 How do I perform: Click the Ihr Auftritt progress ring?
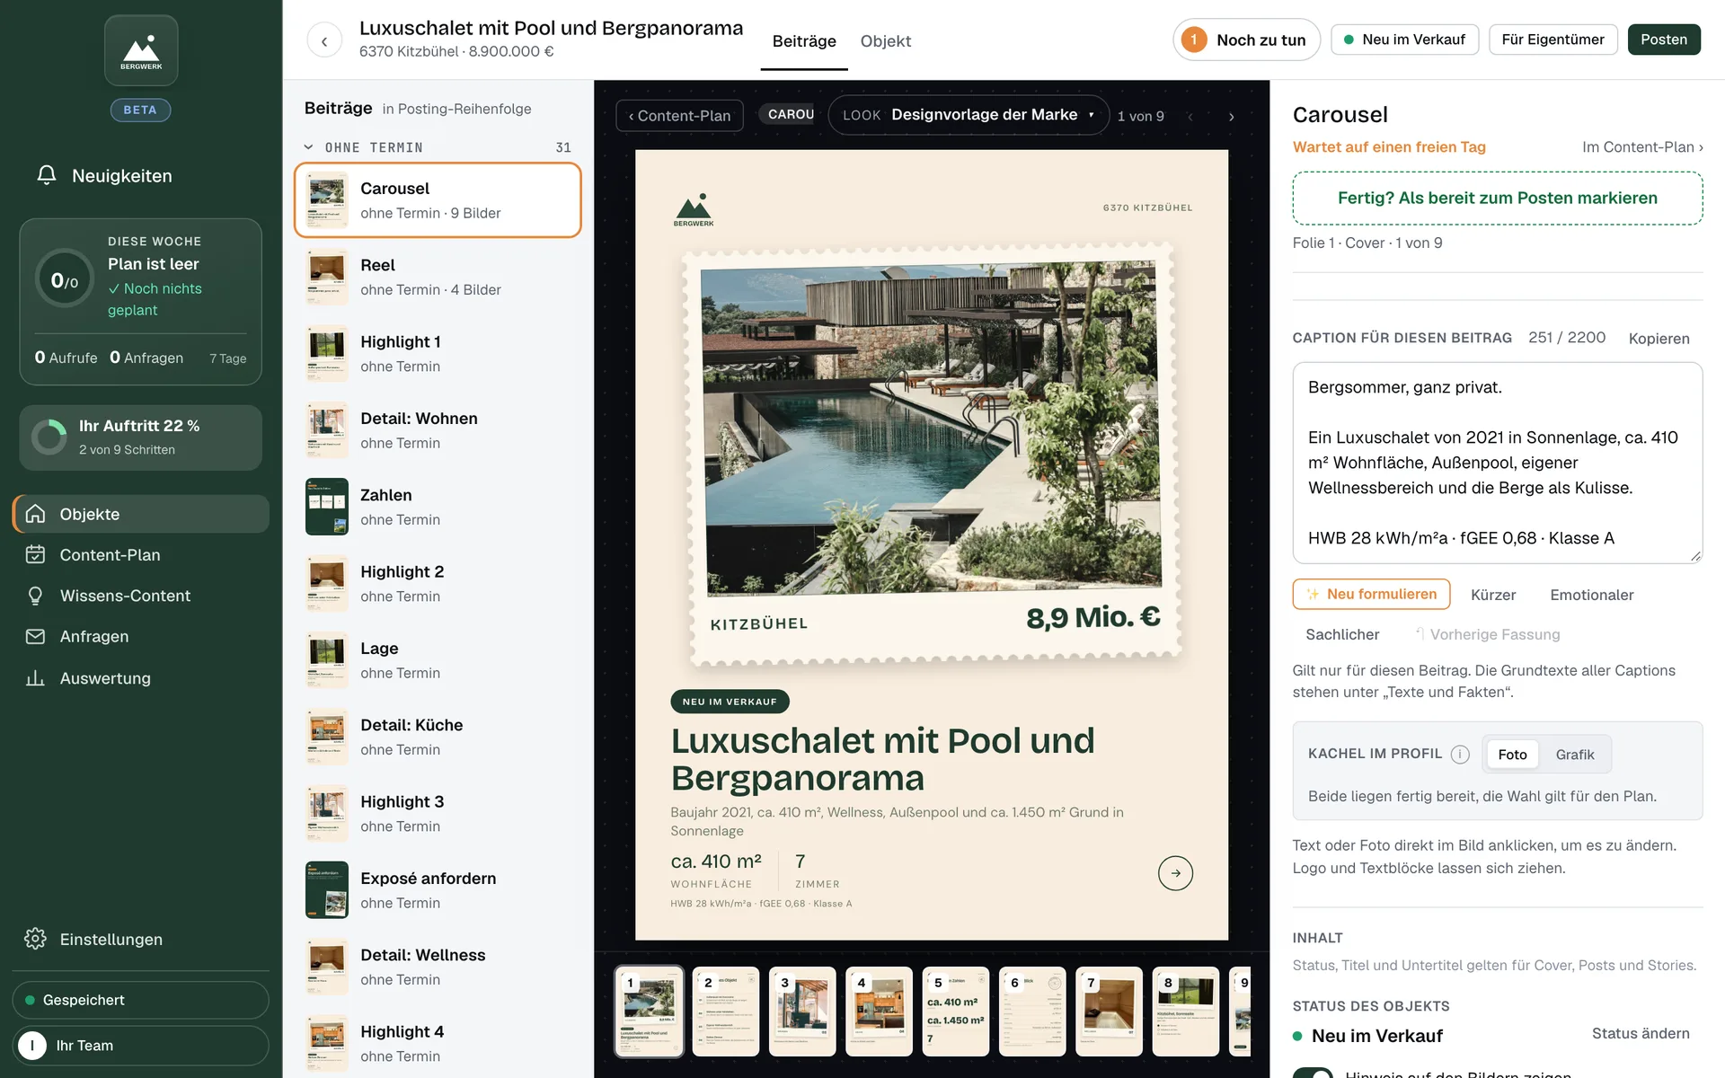pos(49,437)
